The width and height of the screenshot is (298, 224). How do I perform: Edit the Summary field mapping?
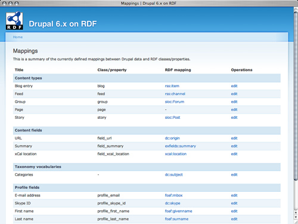tap(234, 146)
